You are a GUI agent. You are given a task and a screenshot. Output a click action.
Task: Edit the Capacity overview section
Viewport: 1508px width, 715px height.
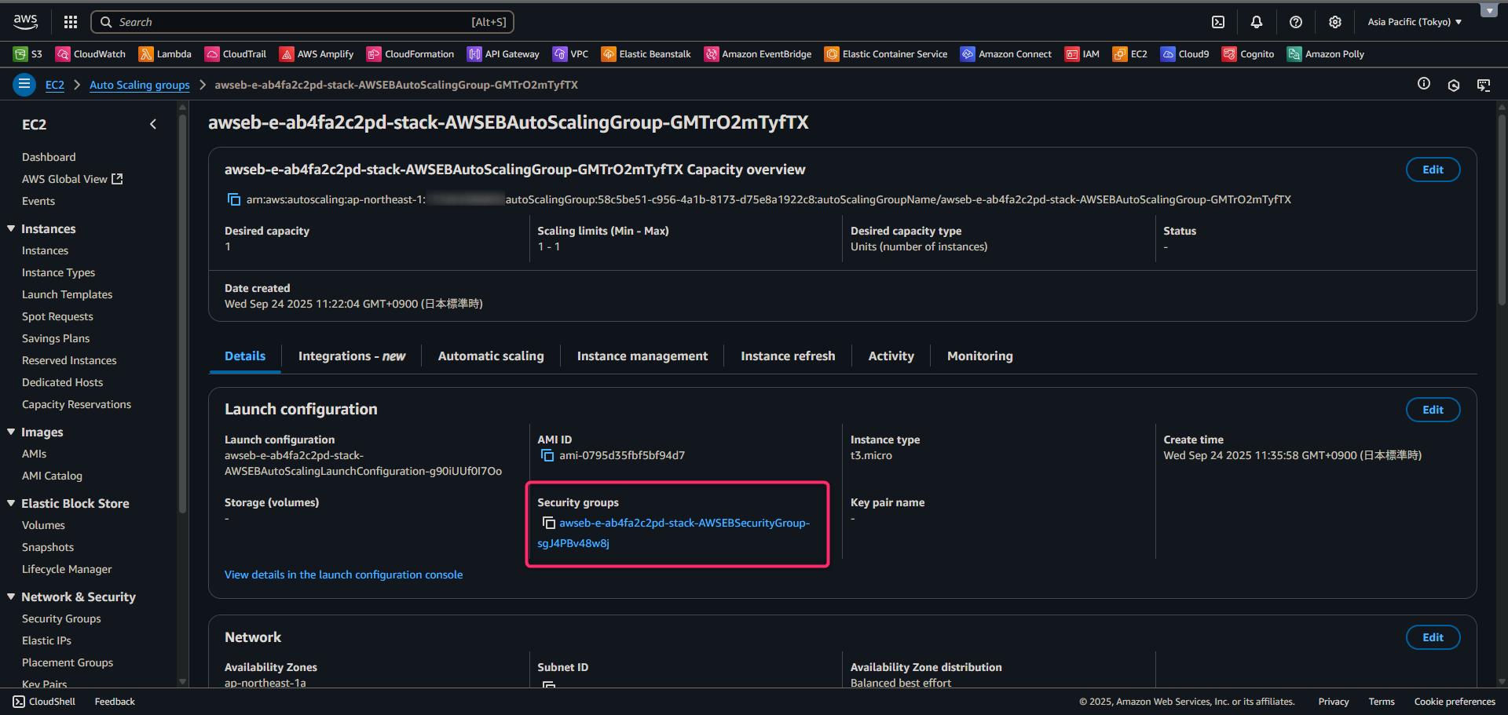click(1433, 170)
